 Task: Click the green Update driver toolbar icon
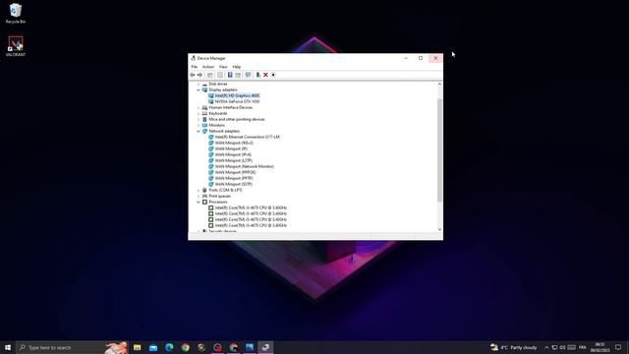(257, 75)
